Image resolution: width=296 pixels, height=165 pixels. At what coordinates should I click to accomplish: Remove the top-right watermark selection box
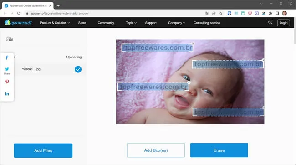point(263,60)
